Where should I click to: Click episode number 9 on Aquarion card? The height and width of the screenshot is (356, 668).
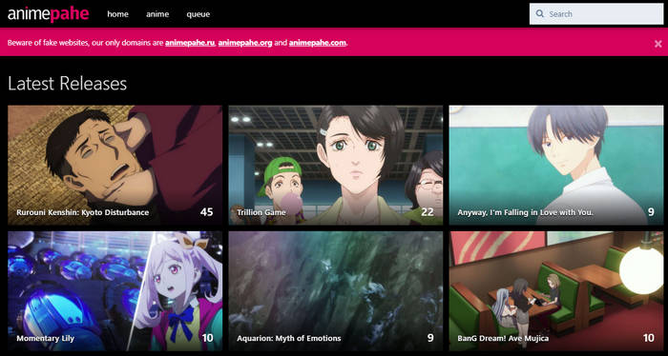pyautogui.click(x=430, y=338)
